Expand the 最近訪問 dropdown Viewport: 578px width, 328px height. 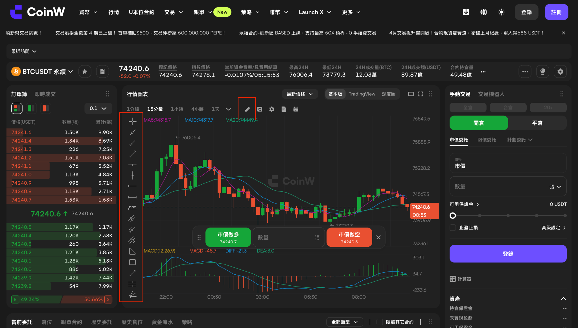24,51
